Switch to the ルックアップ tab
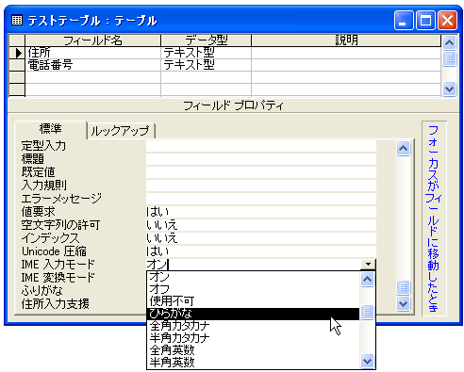The height and width of the screenshot is (372, 464). point(121,131)
